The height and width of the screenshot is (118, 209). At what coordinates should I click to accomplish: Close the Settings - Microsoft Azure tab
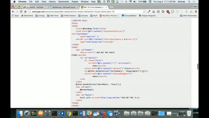coord(77,7)
